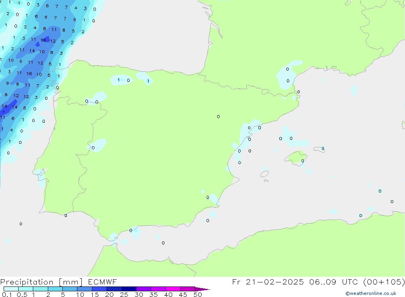Click the '25' legend scale label
The height and width of the screenshot is (297, 405).
tap(124, 295)
